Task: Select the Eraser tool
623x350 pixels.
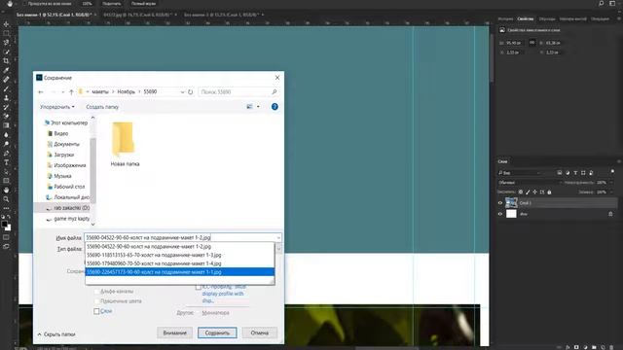Action: pyautogui.click(x=6, y=117)
